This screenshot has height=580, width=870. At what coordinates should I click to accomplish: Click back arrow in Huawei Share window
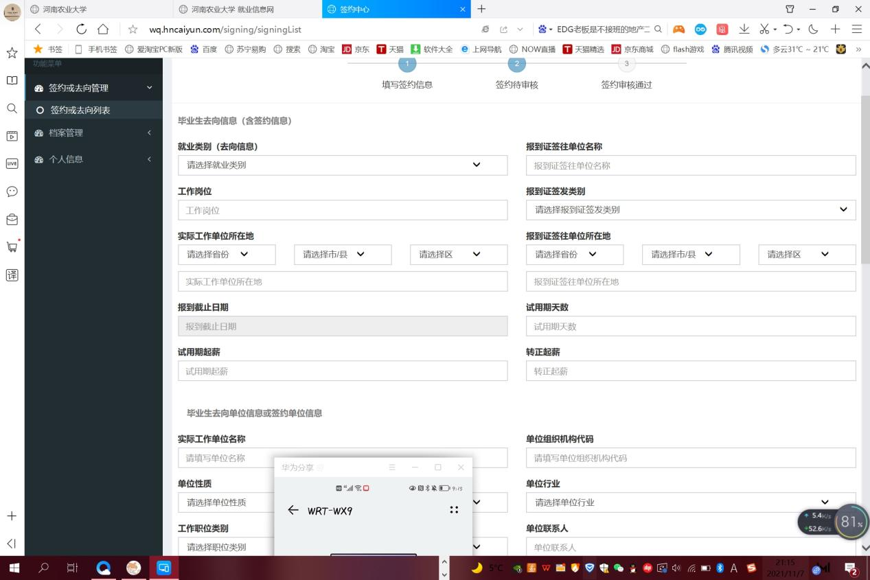pyautogui.click(x=293, y=510)
